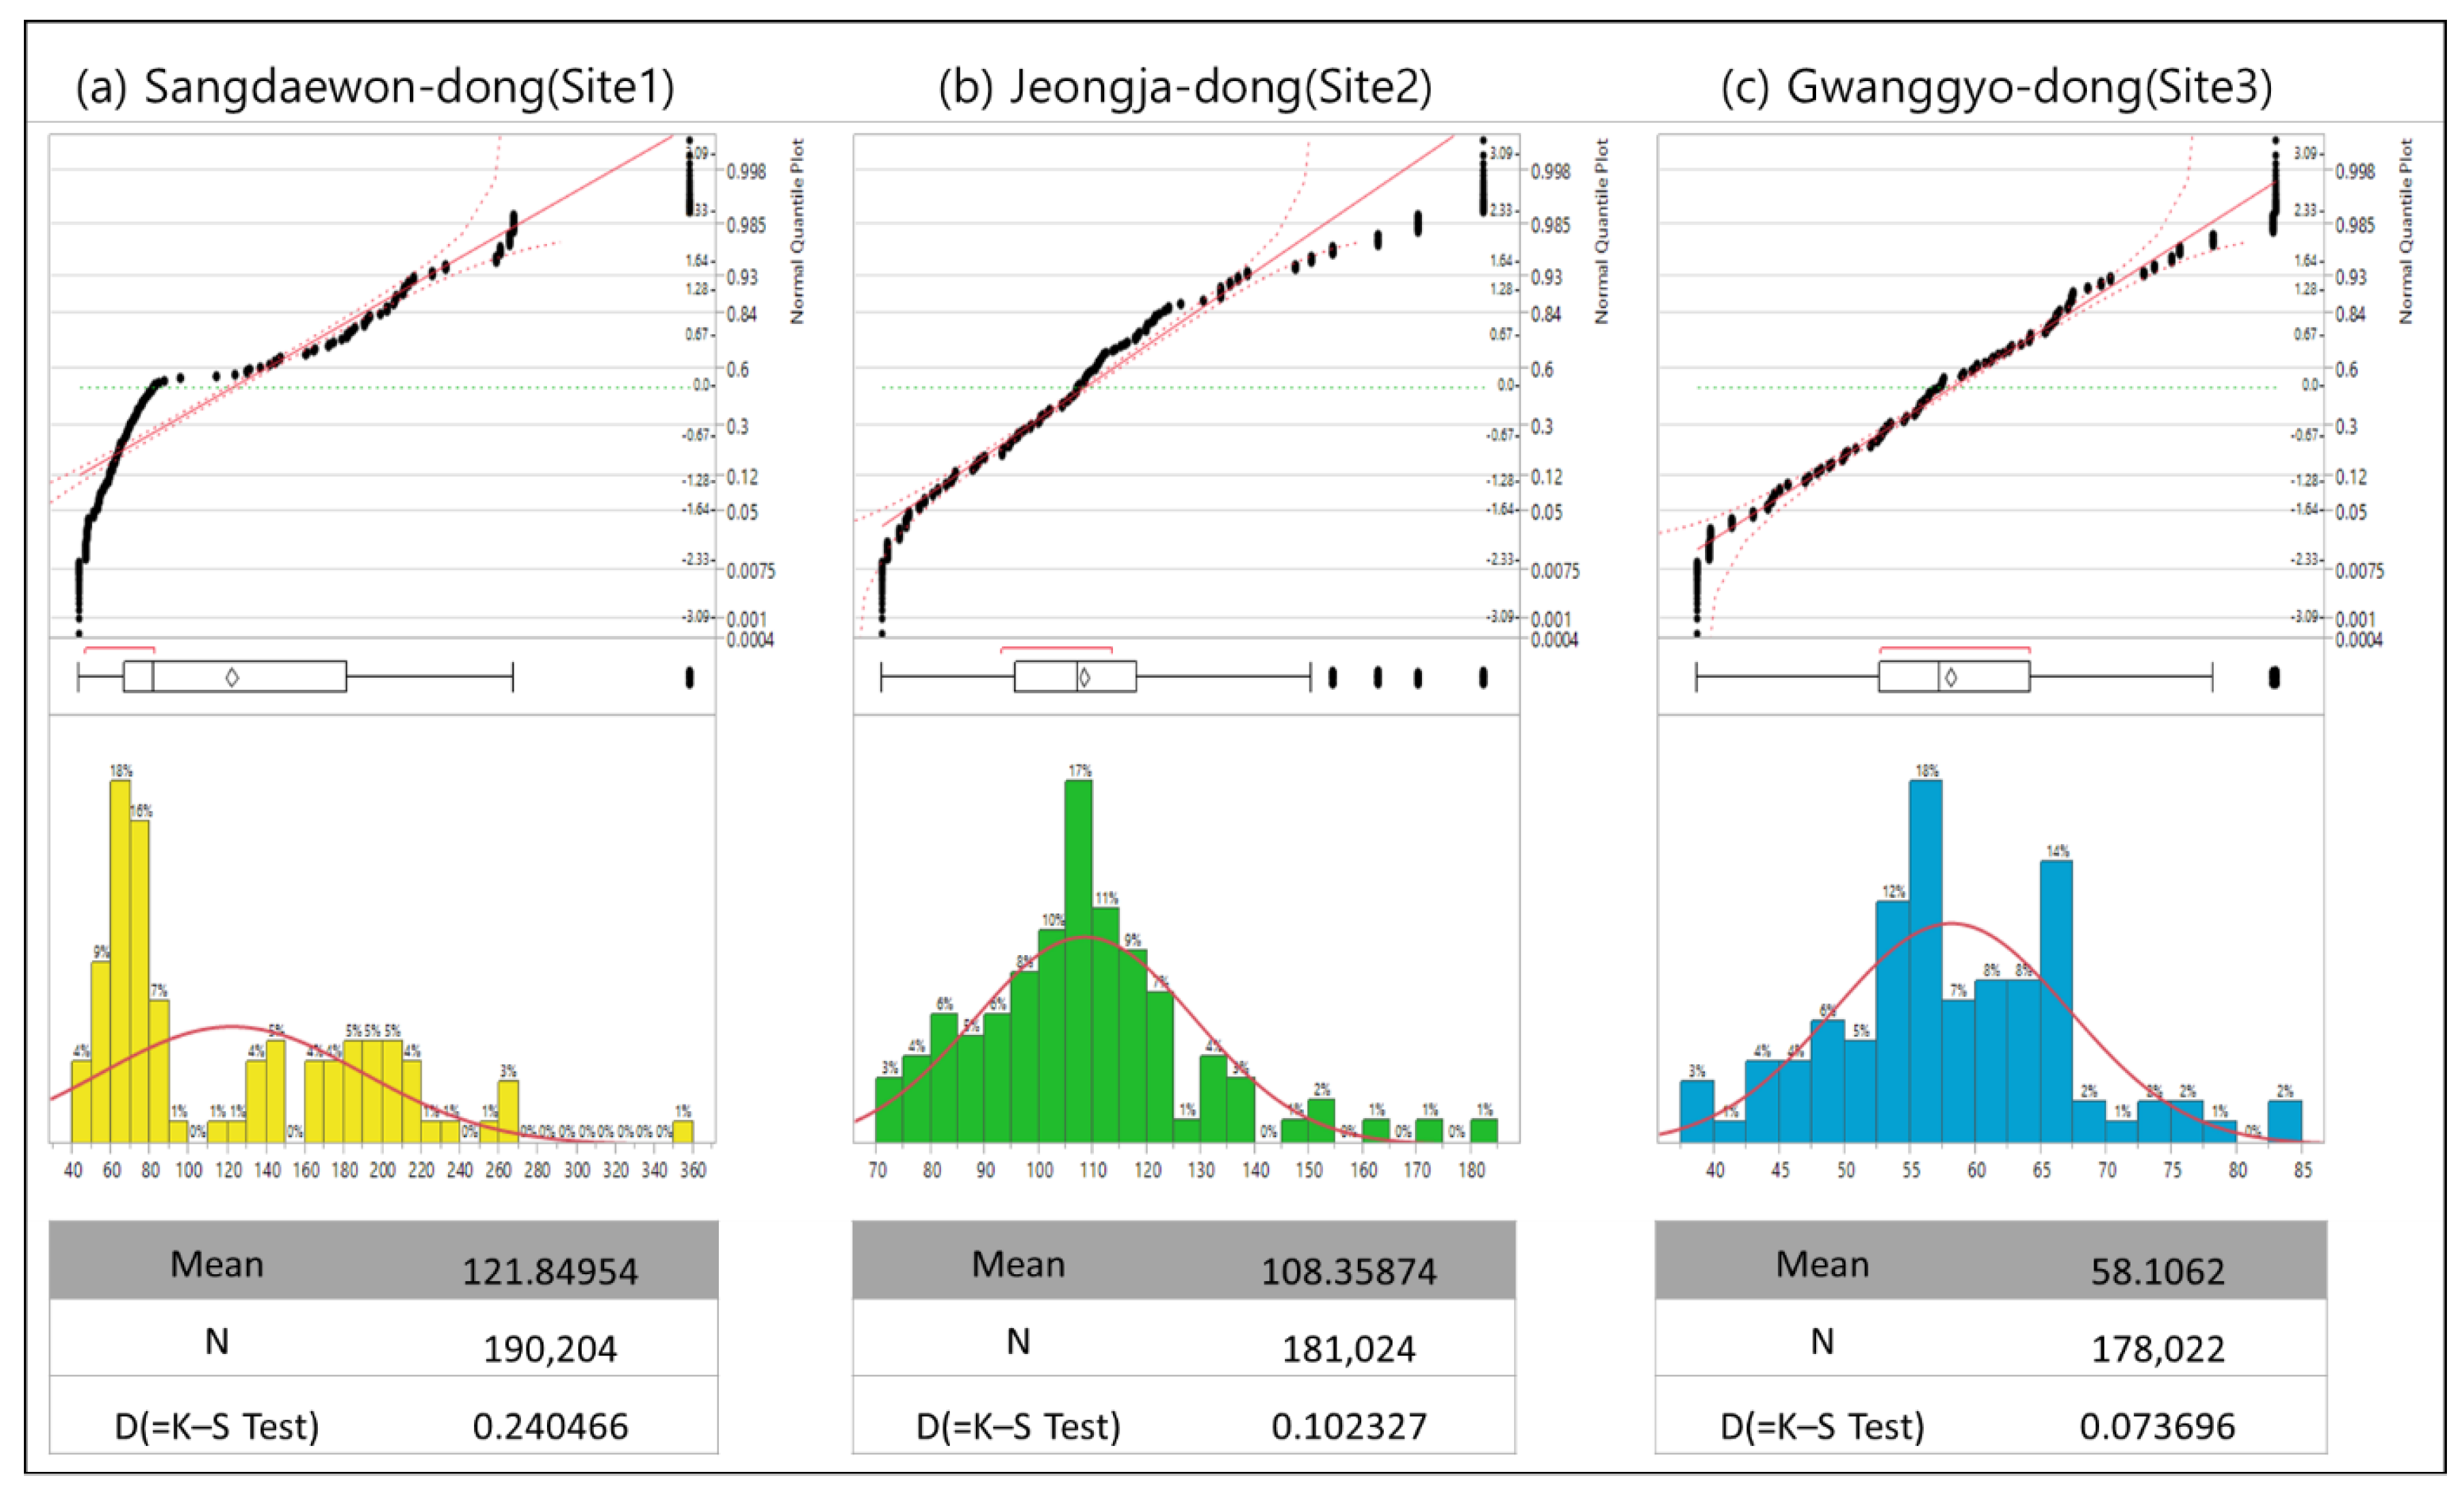Click the Site3 boxplot outlier point
Image resolution: width=2464 pixels, height=1491 pixels.
tap(2274, 677)
